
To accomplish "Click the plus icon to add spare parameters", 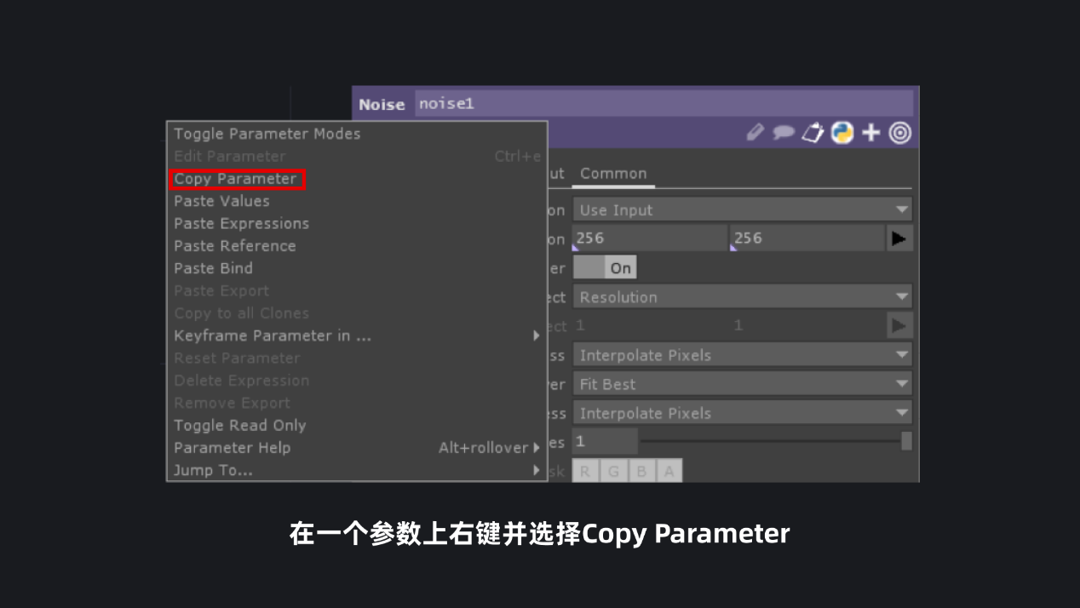I will pyautogui.click(x=870, y=132).
